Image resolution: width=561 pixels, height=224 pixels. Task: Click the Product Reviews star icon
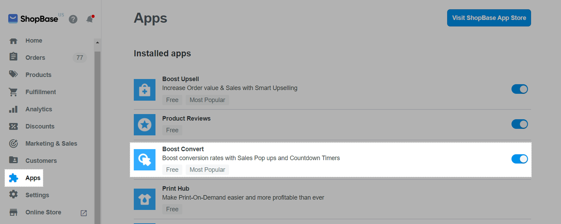tap(144, 125)
